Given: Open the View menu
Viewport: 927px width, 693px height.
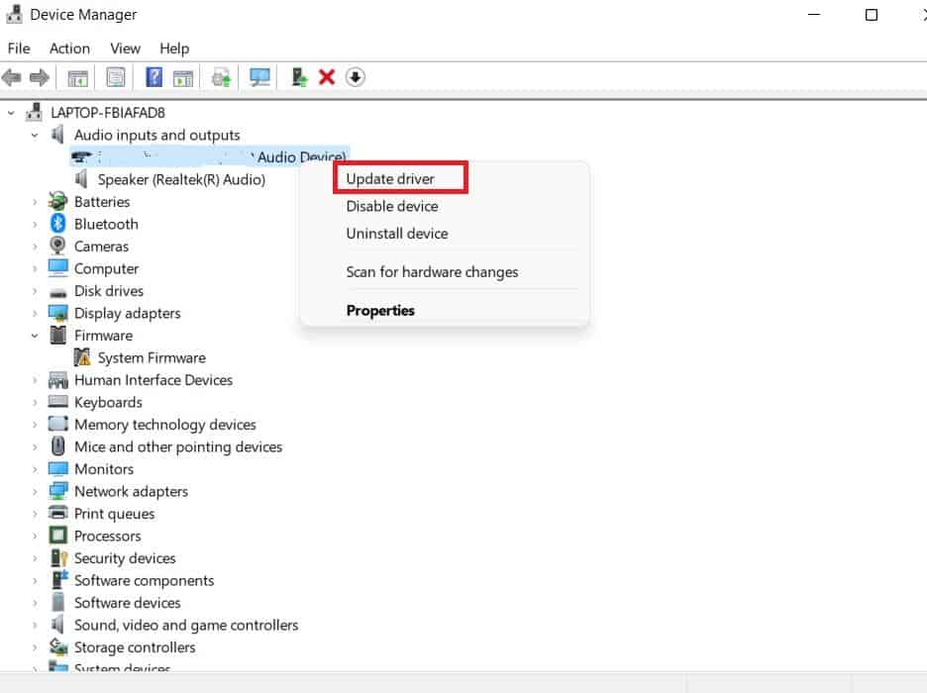Looking at the screenshot, I should [x=125, y=48].
